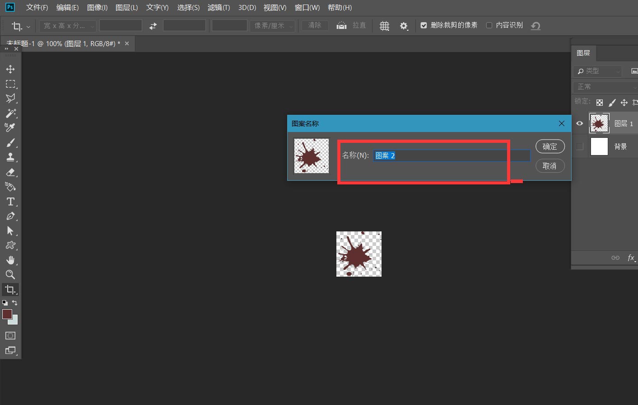Select the Move tool
The height and width of the screenshot is (405, 638).
(x=10, y=69)
